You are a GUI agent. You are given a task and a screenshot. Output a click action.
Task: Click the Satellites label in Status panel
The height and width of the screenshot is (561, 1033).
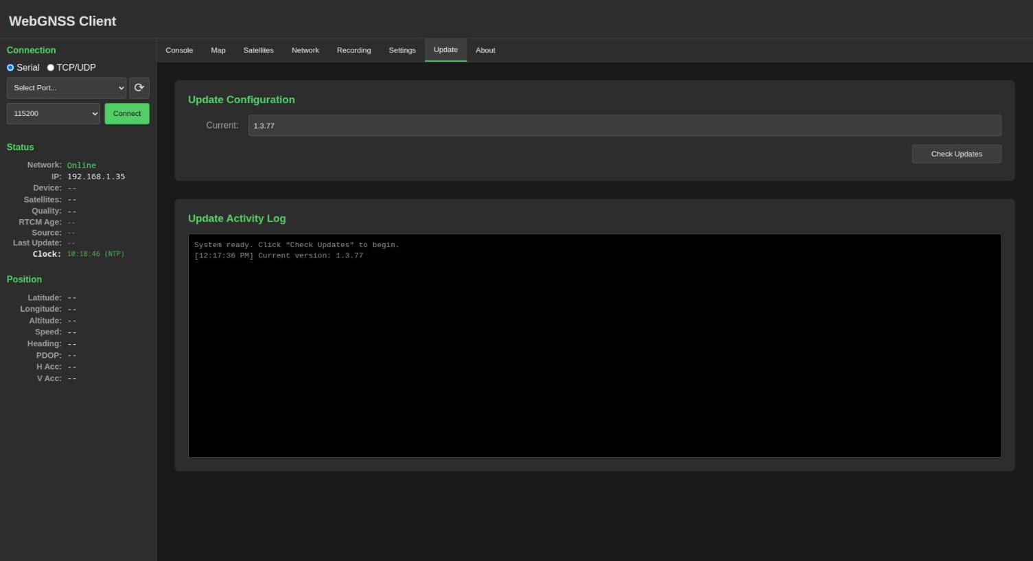click(x=43, y=200)
